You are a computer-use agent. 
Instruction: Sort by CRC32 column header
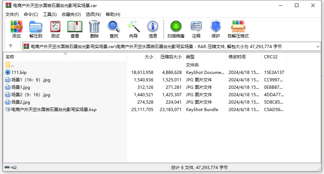(x=274, y=57)
